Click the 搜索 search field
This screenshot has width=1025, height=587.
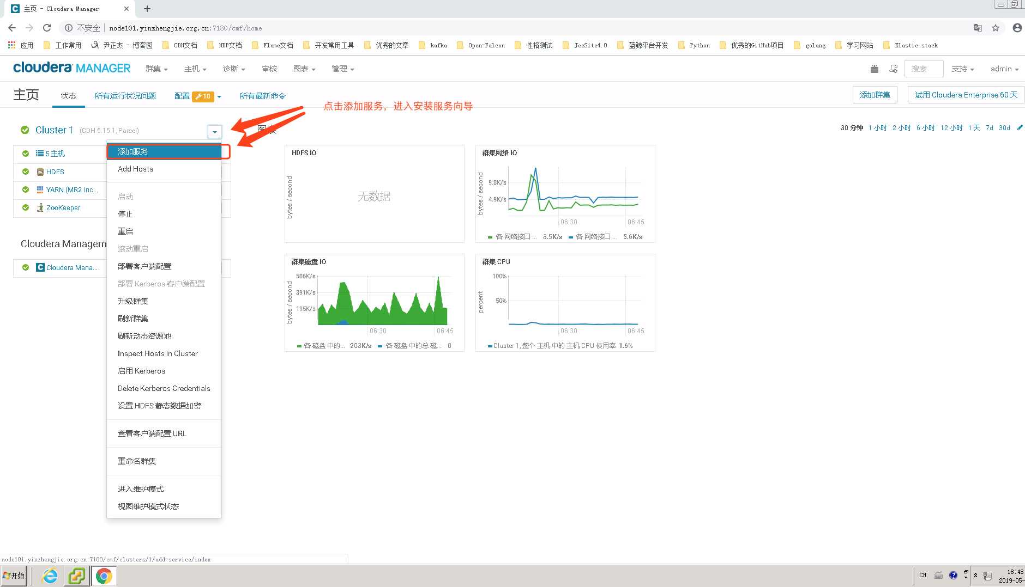tap(924, 69)
